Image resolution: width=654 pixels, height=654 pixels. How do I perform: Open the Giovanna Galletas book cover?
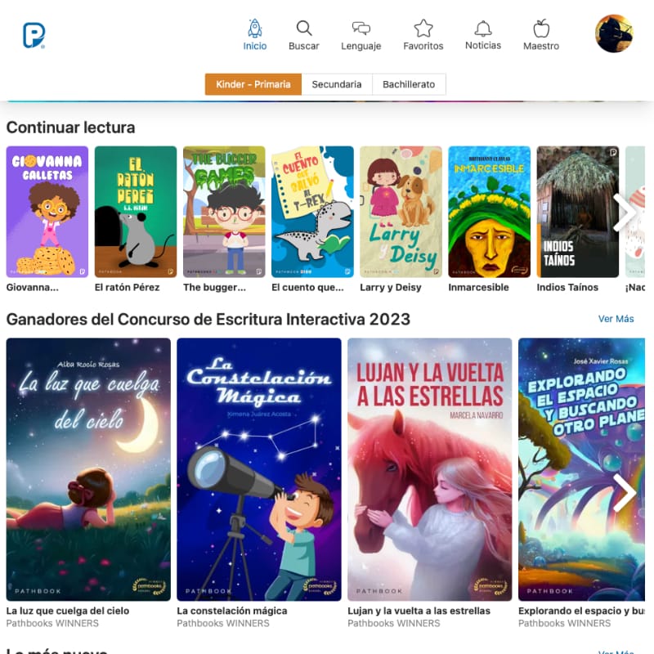47,212
